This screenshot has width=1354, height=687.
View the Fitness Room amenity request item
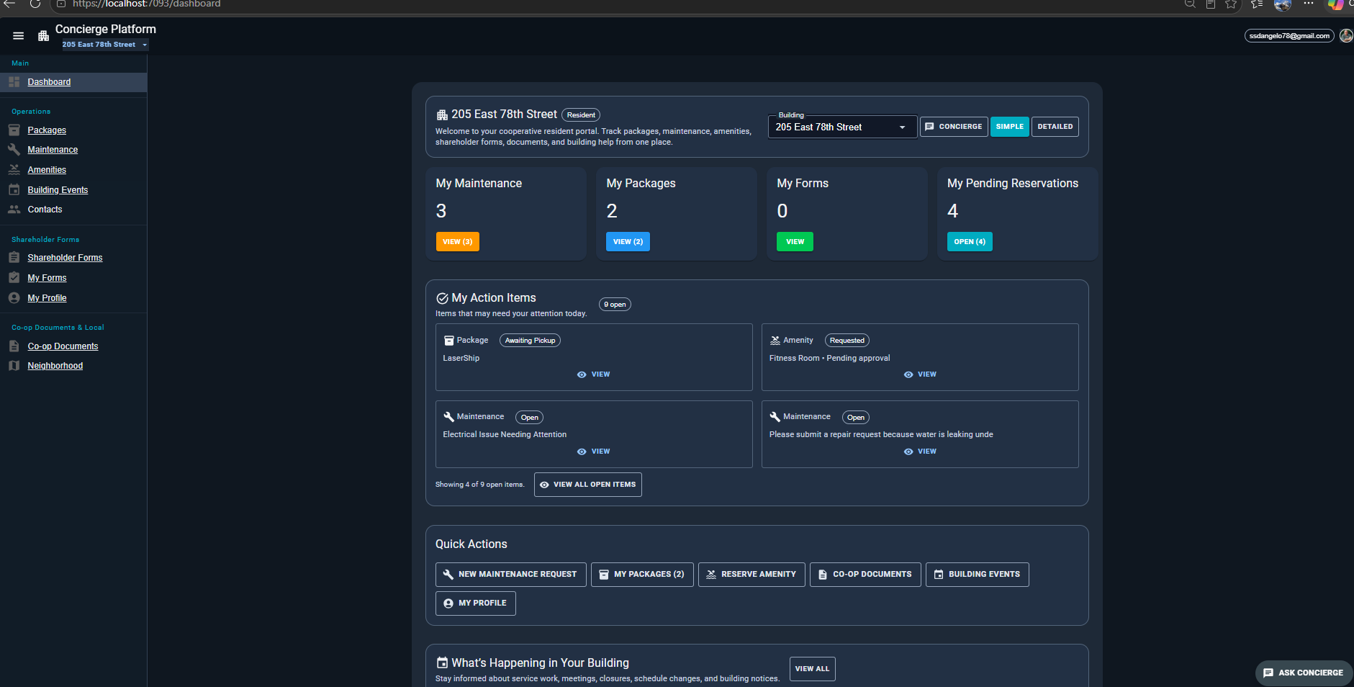(920, 374)
